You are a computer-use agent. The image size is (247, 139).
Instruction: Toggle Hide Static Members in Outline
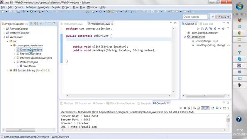click(x=215, y=29)
